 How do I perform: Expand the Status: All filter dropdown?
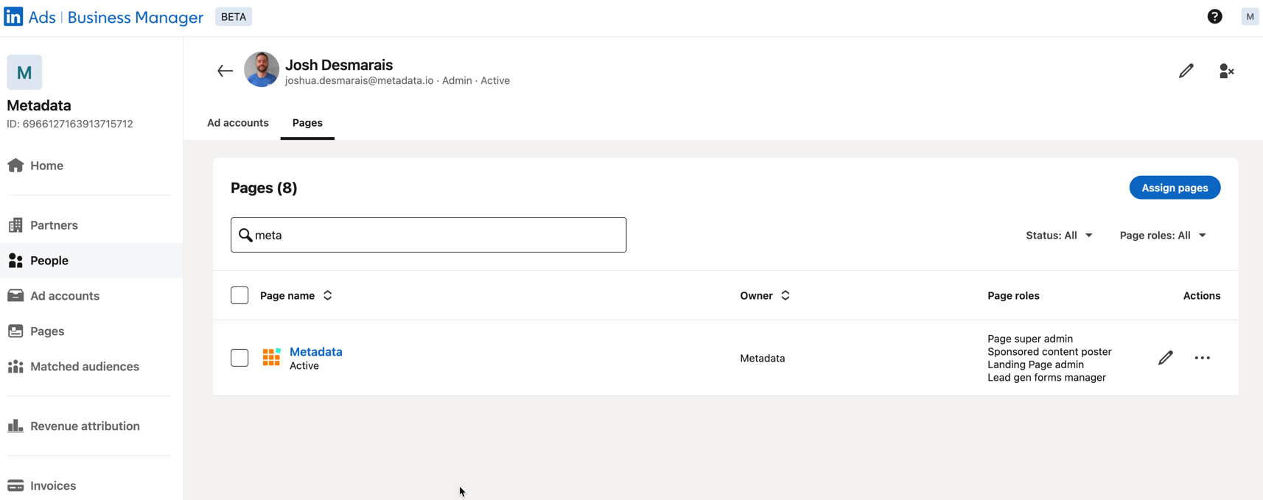click(1059, 236)
